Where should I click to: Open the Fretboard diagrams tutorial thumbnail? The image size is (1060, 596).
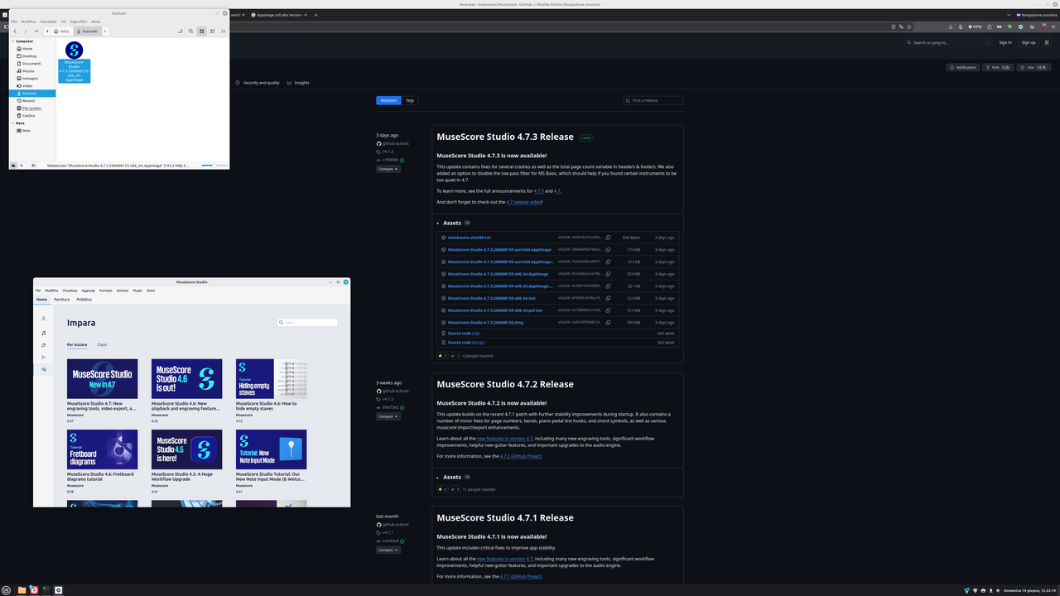(103, 449)
